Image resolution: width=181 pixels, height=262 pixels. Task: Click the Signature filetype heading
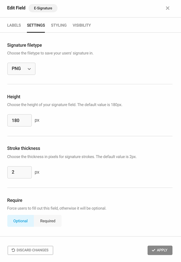pos(24,45)
